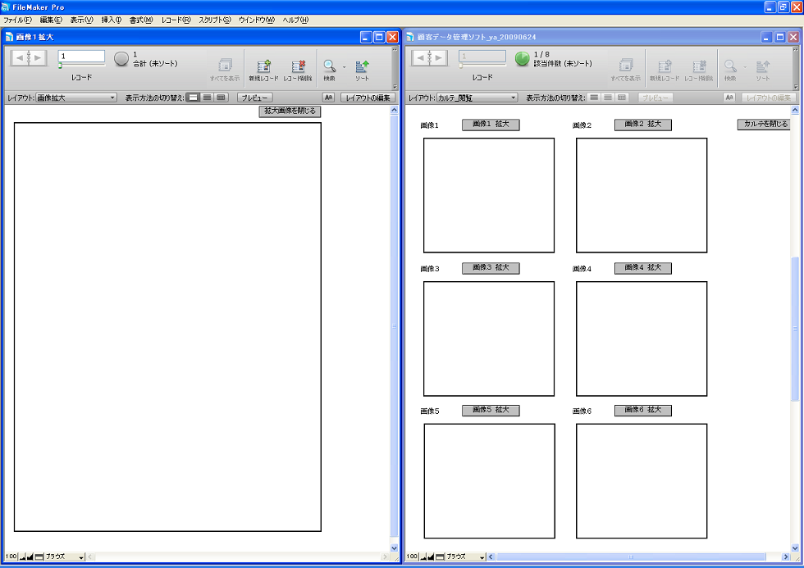Click the record number field in left window
The width and height of the screenshot is (804, 568).
(81, 56)
